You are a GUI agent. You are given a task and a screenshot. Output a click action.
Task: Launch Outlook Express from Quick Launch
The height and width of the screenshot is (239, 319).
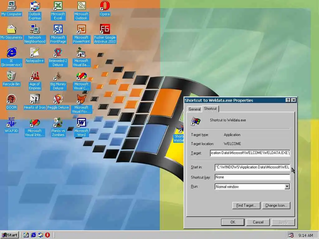pos(40,235)
